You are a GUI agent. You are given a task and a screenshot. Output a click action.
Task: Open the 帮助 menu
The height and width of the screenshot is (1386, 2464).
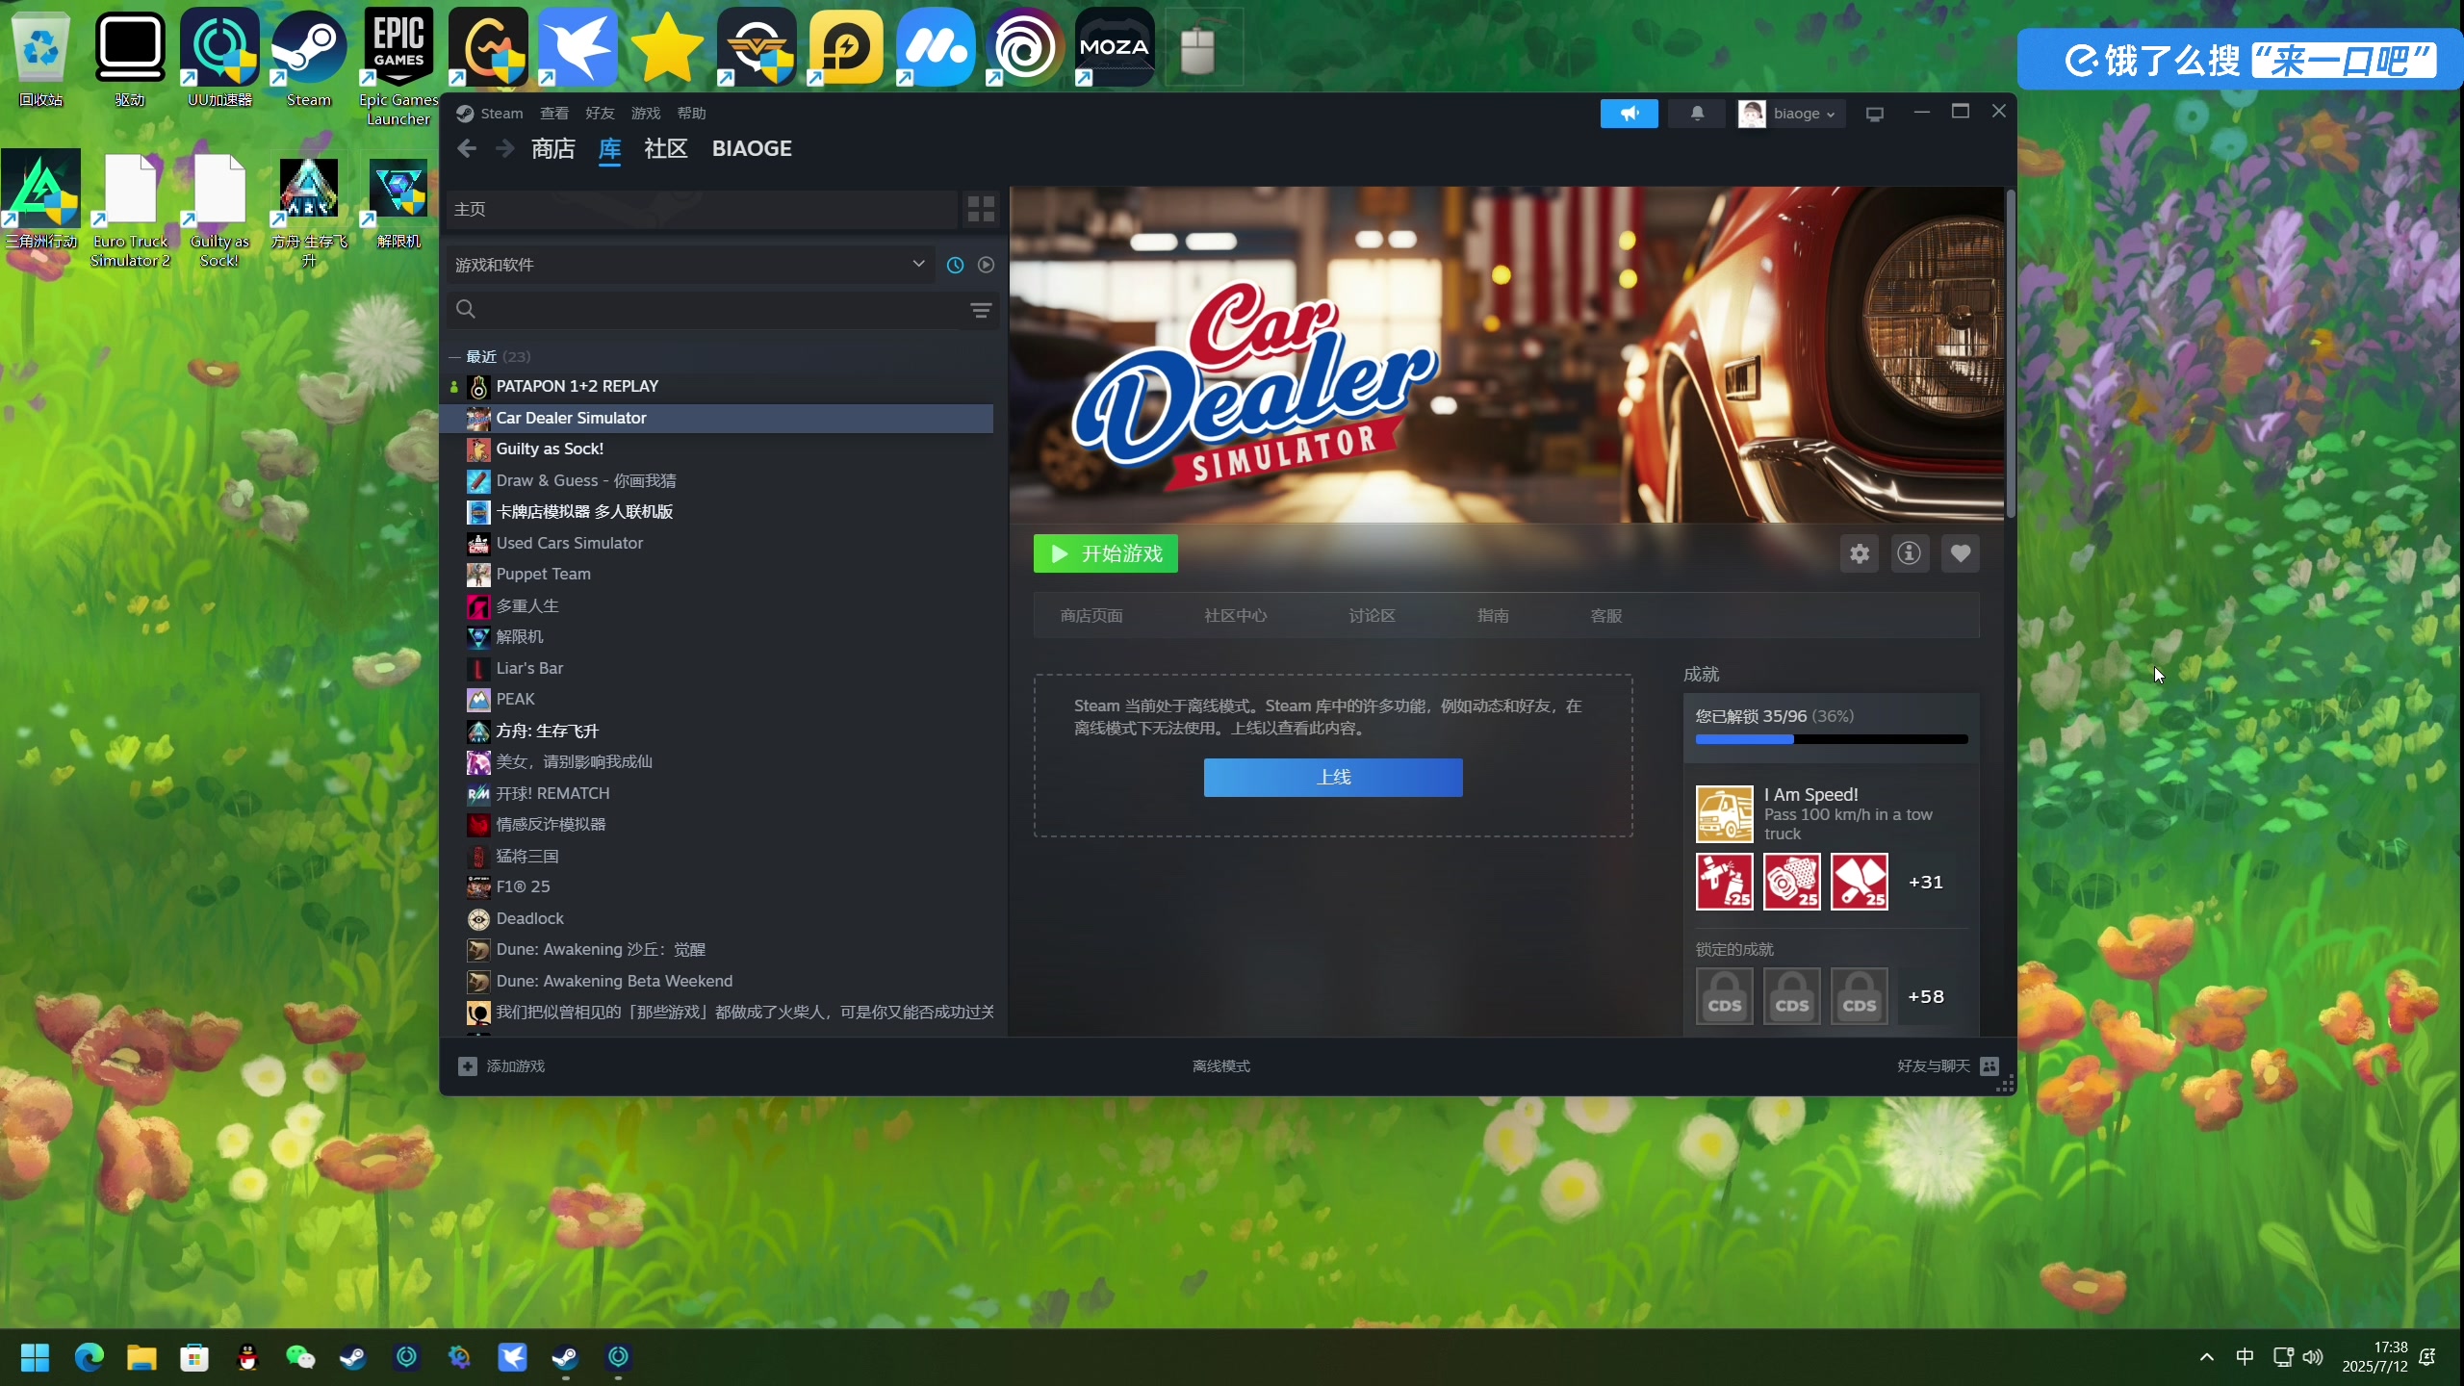click(691, 113)
